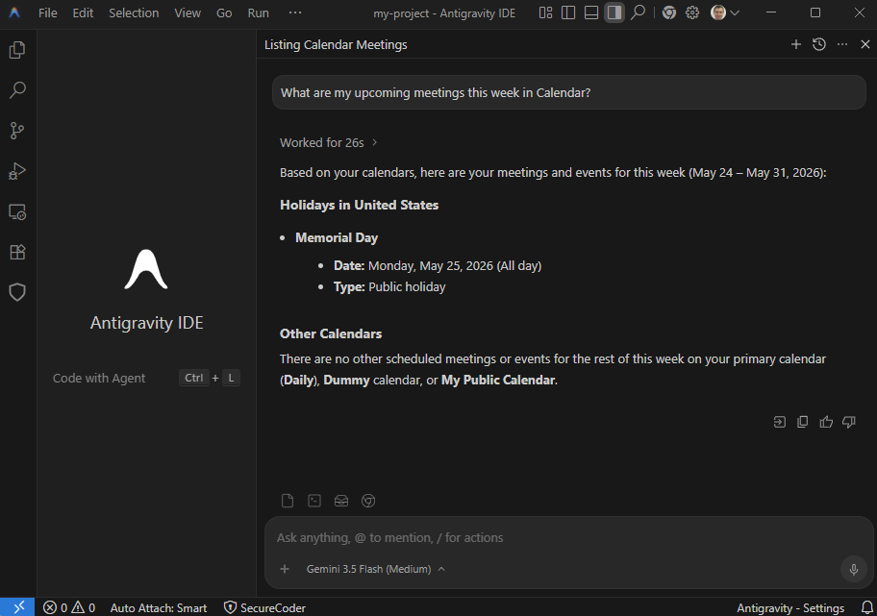Image resolution: width=877 pixels, height=616 pixels.
Task: Toggle the agent side panel
Action: tap(614, 12)
